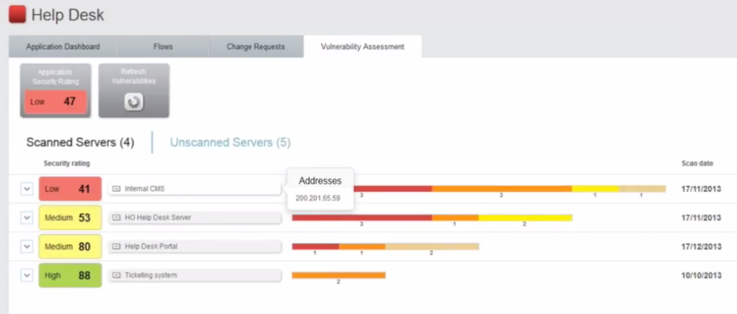Select the Scanned Servers (4) heading

click(x=80, y=143)
